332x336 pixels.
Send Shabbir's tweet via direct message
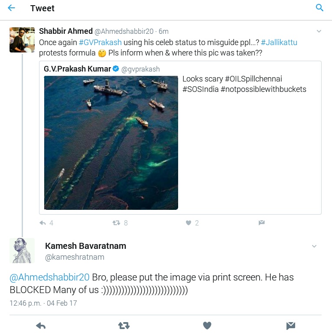tap(261, 223)
